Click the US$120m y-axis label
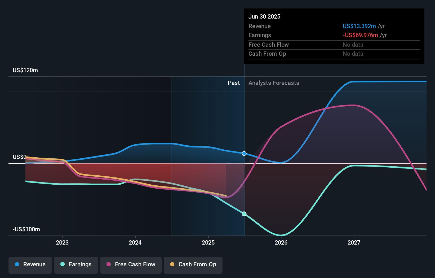 [25, 70]
